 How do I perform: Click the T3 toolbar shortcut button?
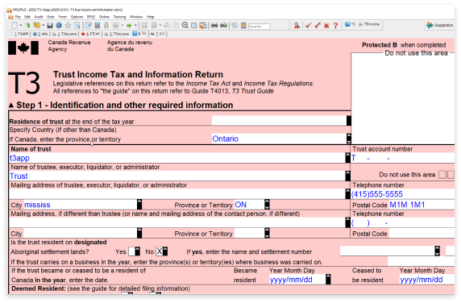[x=350, y=24]
